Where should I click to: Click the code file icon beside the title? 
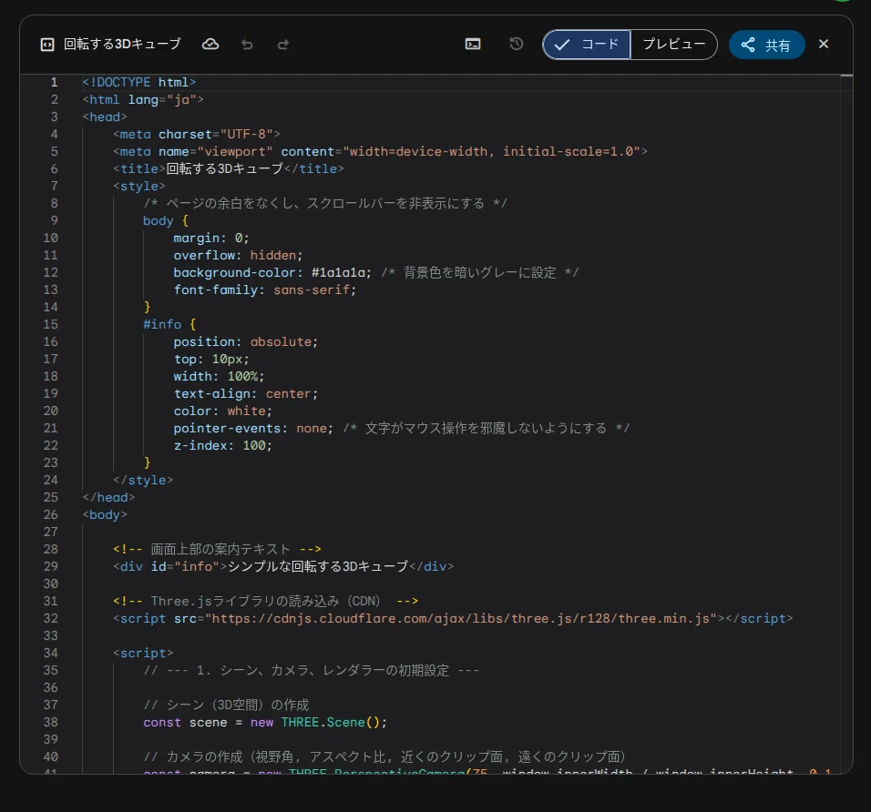[x=47, y=45]
